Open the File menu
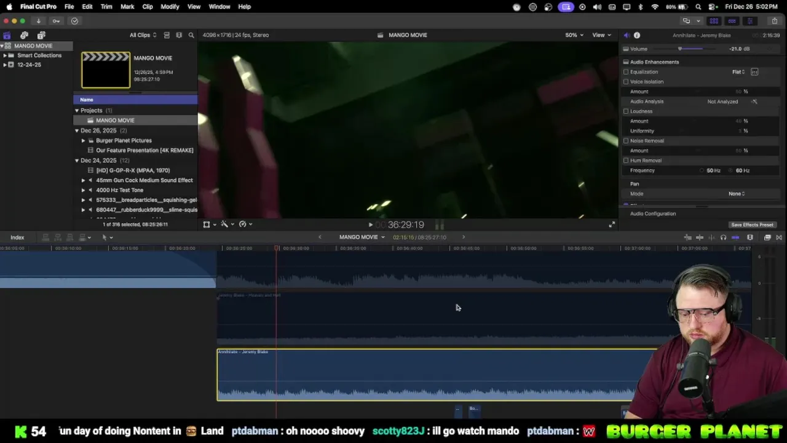The image size is (787, 443). (69, 7)
